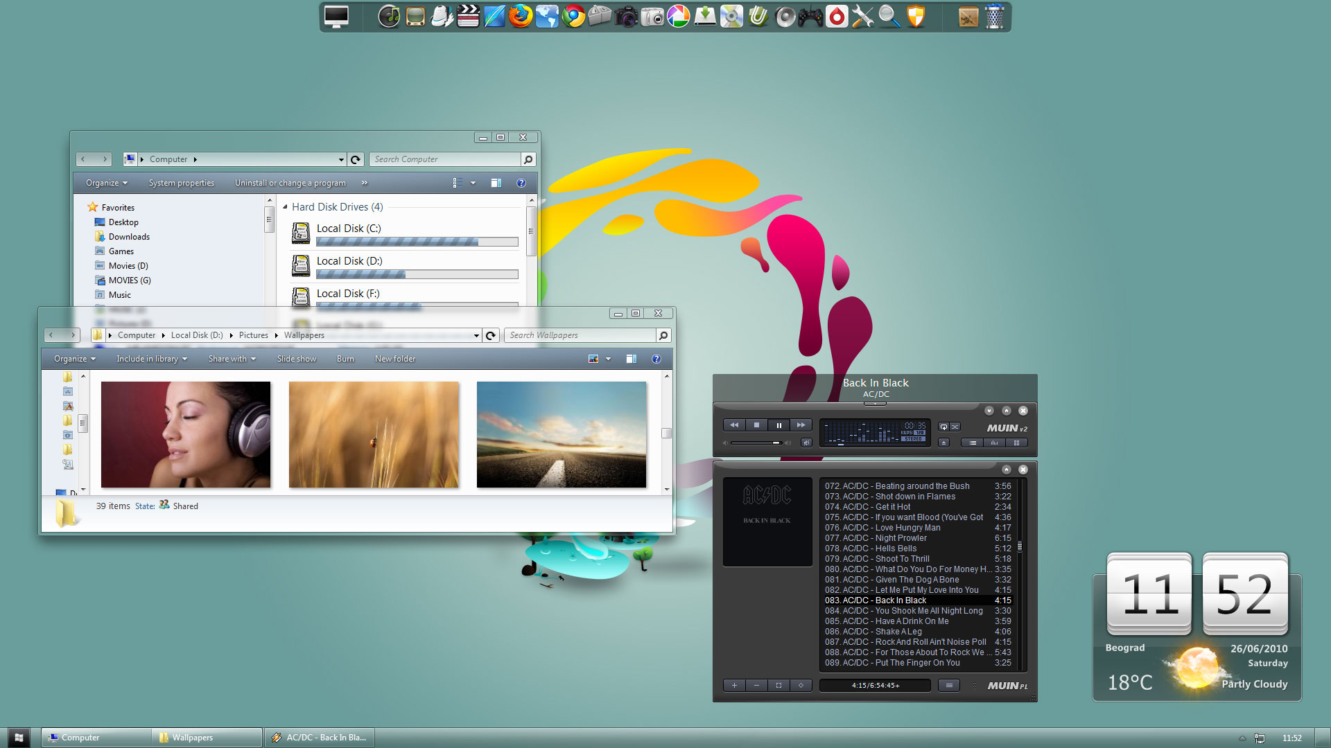The image size is (1331, 748).
Task: Create New folder in Wallpapers window
Action: 395,359
